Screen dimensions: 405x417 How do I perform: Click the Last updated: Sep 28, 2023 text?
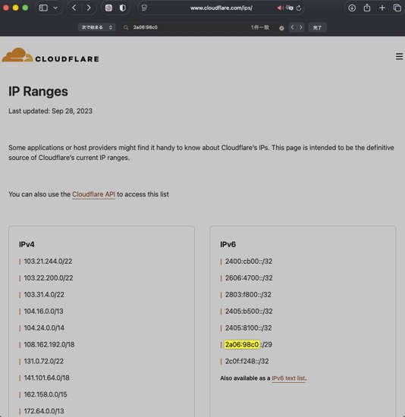(x=50, y=111)
